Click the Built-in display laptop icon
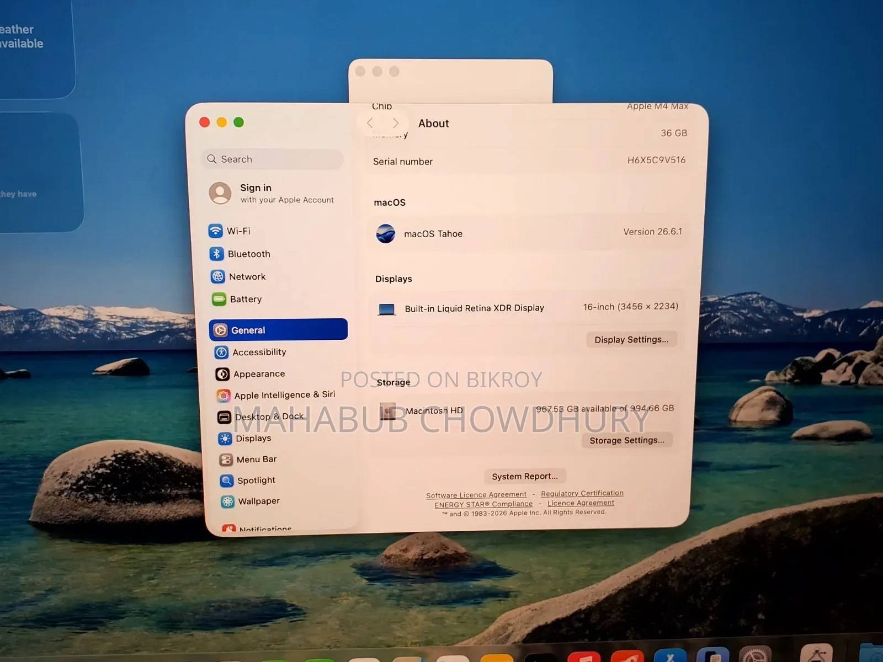 point(387,309)
